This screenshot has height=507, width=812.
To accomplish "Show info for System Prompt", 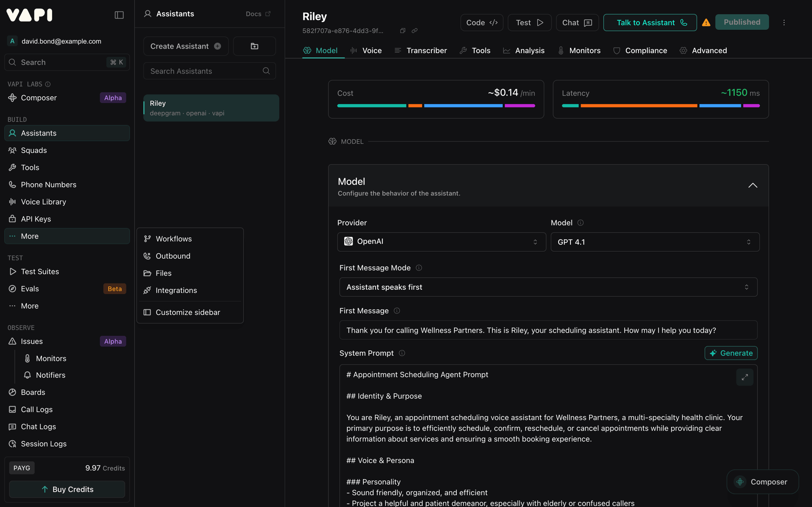I will click(x=402, y=353).
